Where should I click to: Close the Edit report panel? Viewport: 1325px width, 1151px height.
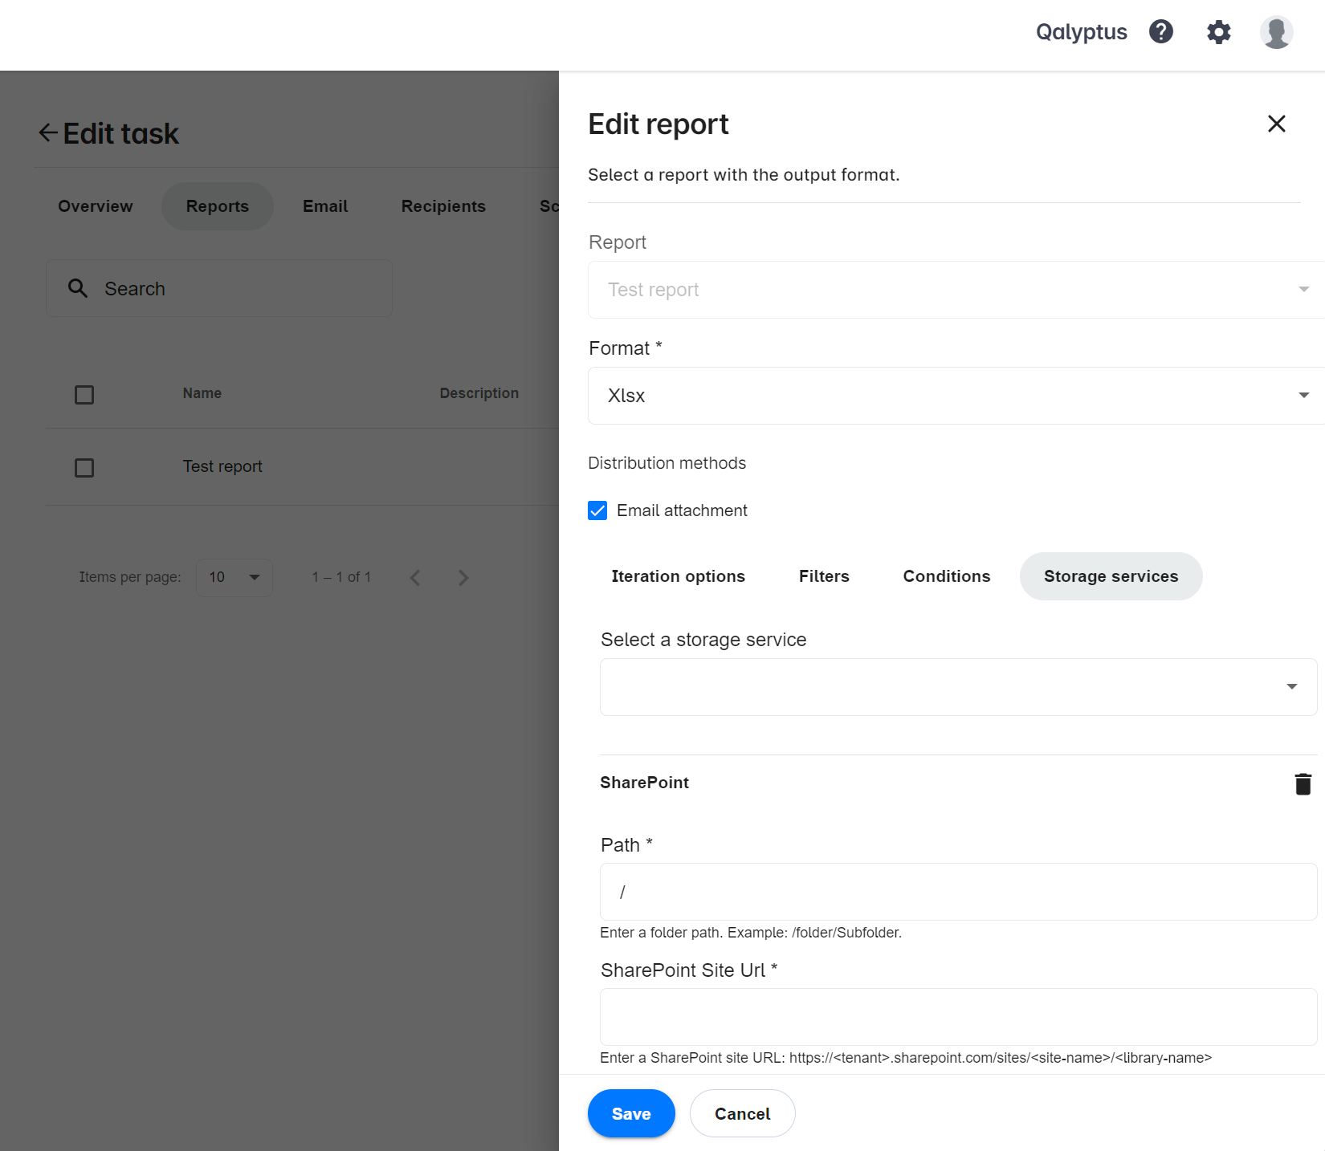tap(1277, 124)
